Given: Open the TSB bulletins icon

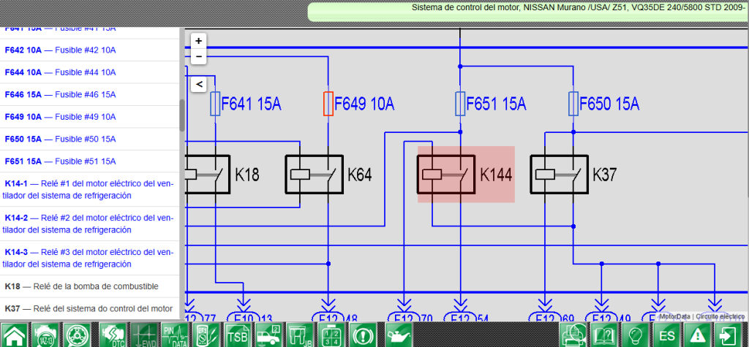Looking at the screenshot, I should 238,335.
